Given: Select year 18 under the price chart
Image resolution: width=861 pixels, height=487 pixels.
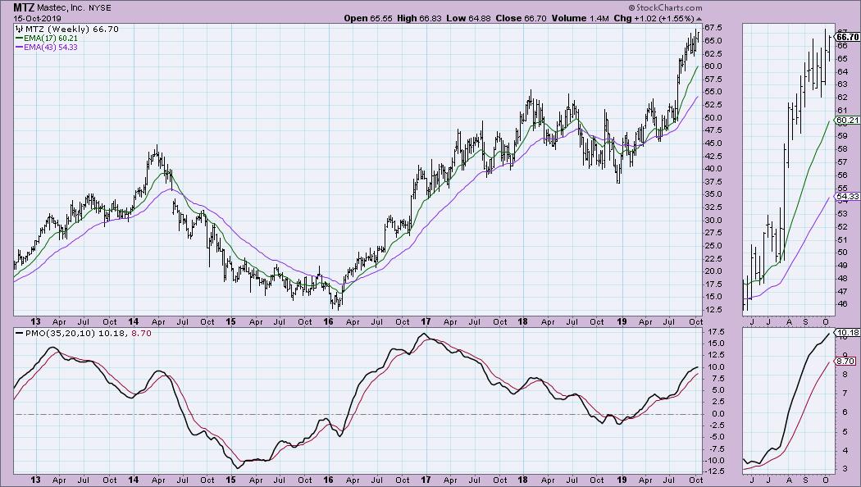Looking at the screenshot, I should [523, 321].
